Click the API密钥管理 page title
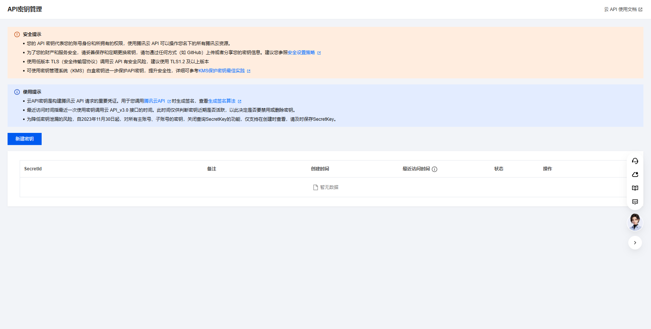 tap(25, 9)
